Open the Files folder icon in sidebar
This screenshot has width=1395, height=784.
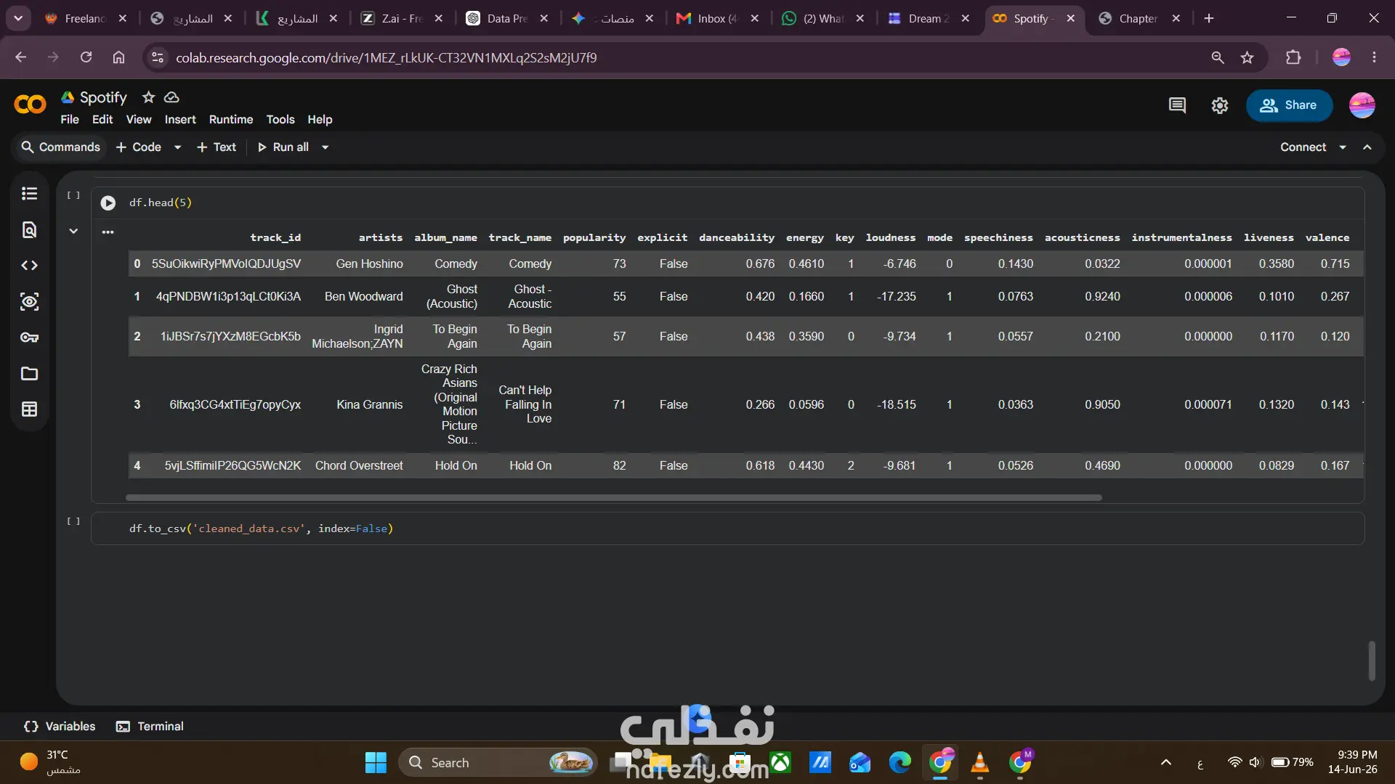(29, 374)
